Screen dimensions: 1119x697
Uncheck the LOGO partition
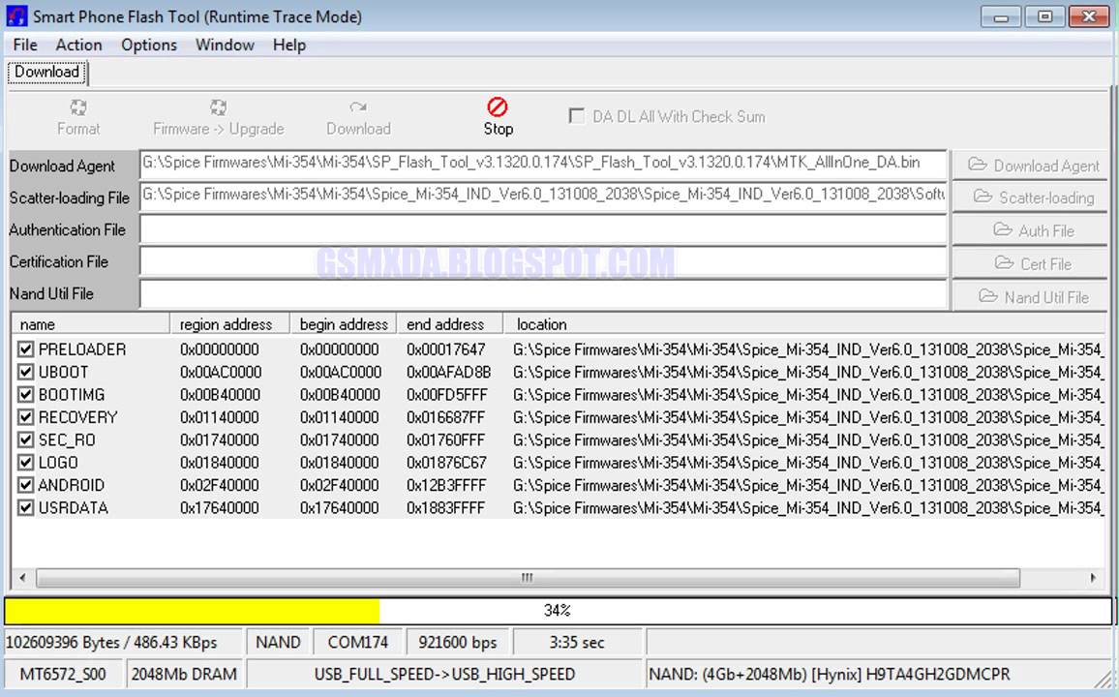pos(26,463)
